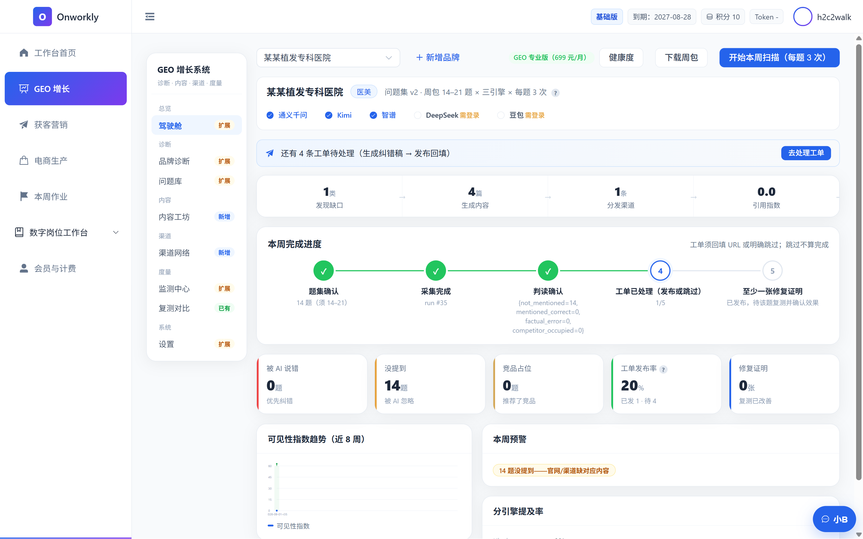Click 开始本周扫描 button
This screenshot has width=863, height=539.
(x=779, y=57)
